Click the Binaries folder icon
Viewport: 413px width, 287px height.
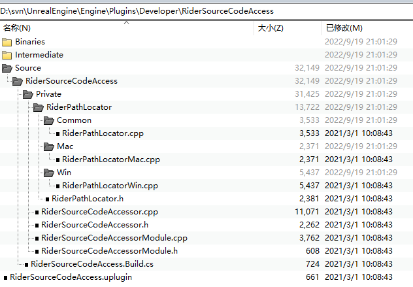coord(7,42)
